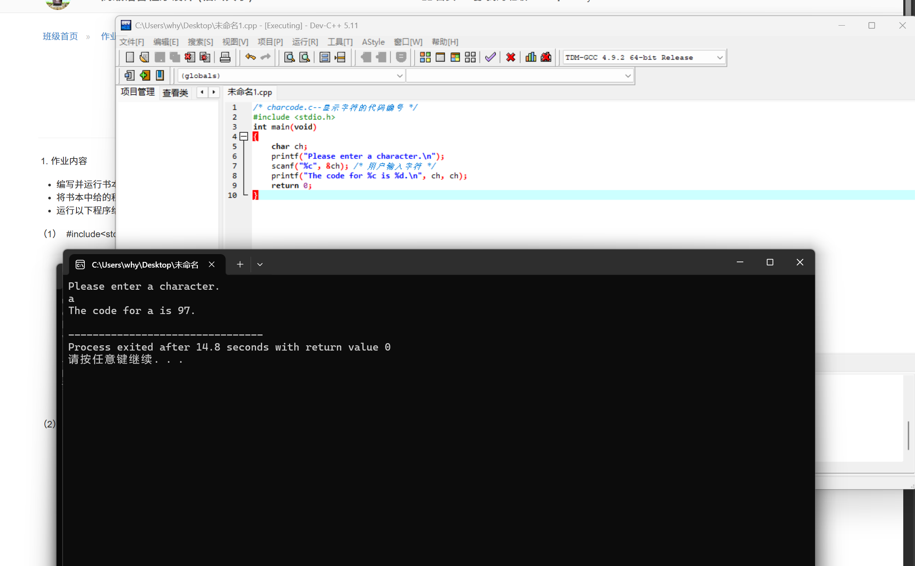Click the Syntax check checkmark icon
This screenshot has height=566, width=915.
point(490,57)
